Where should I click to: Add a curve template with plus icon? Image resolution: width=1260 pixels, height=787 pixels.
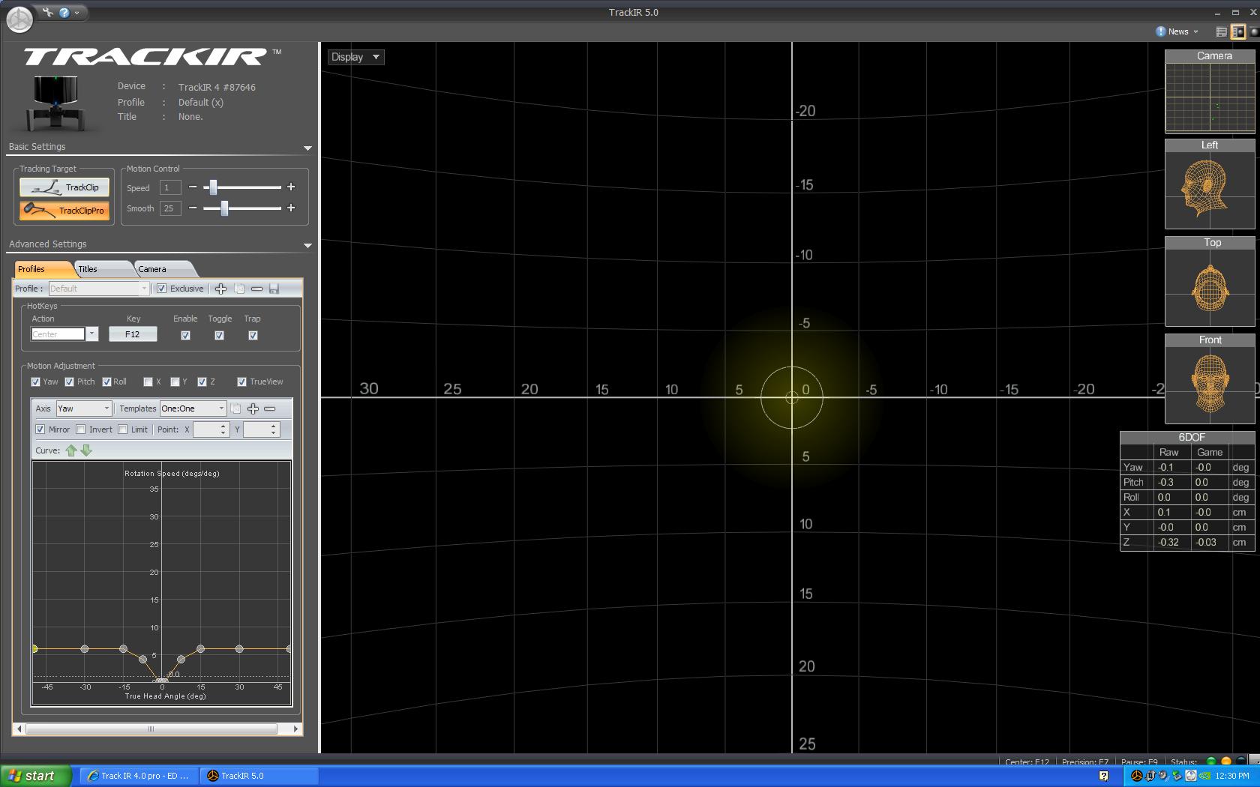tap(253, 408)
